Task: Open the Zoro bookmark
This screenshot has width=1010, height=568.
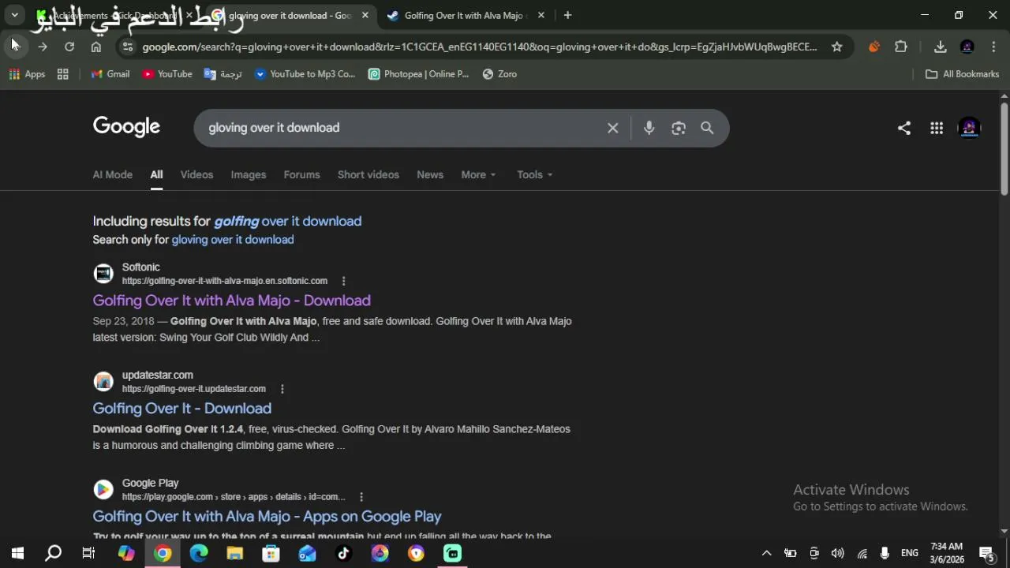Action: (499, 74)
